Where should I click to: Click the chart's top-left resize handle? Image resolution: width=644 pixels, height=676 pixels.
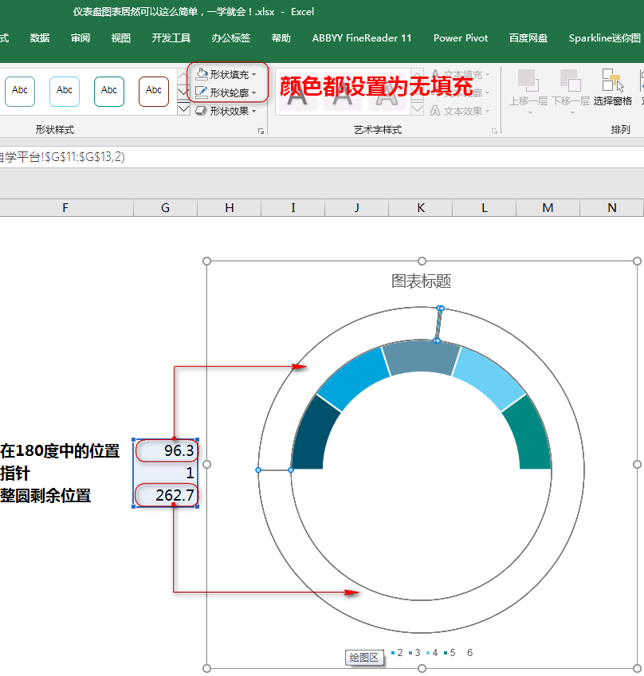(207, 261)
